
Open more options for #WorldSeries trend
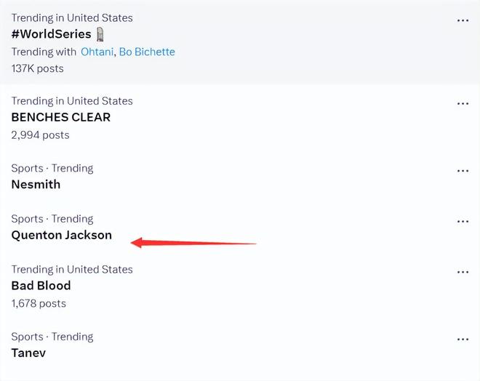[463, 21]
